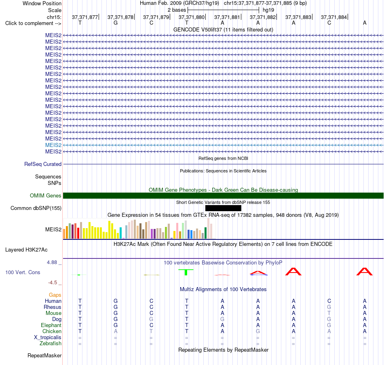Click the G base in the complement sequence row
This screenshot has width=384, height=365.
(116, 23)
